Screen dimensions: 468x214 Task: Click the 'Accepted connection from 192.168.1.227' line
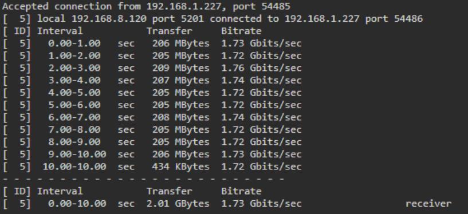click(x=146, y=6)
